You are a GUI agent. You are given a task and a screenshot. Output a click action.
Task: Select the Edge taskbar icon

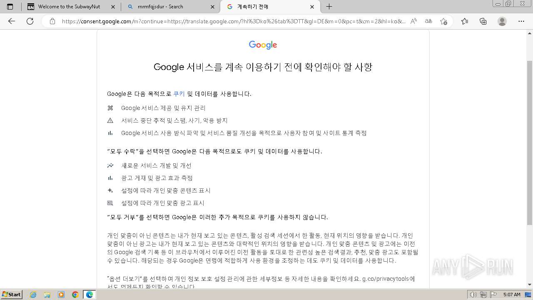coord(89,295)
